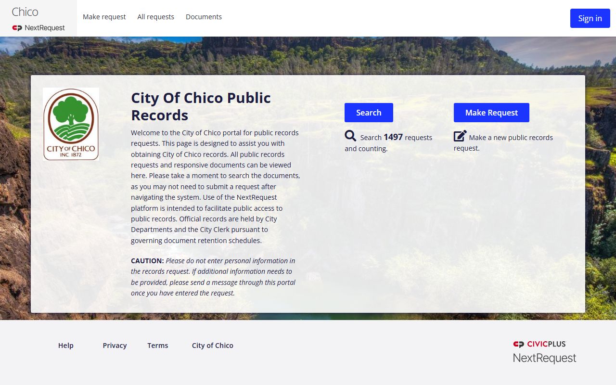
Task: Click the NextRequest logo in header
Action: pyautogui.click(x=38, y=28)
